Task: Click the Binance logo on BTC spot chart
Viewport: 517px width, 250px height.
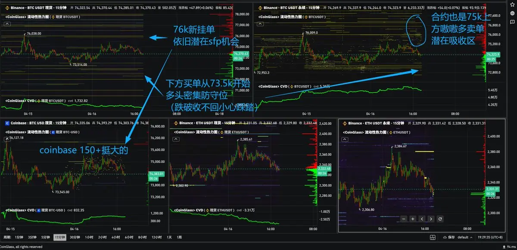Action: point(6,7)
